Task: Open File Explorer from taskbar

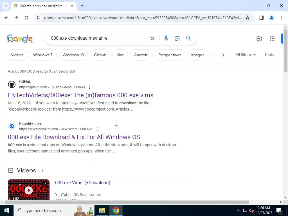Action: tap(102, 210)
